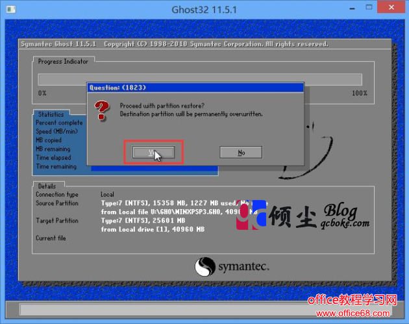Click the 0% progress label
The image size is (409, 324).
tap(42, 93)
